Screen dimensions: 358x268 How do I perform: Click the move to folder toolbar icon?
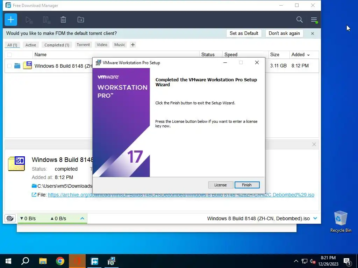pyautogui.click(x=81, y=20)
